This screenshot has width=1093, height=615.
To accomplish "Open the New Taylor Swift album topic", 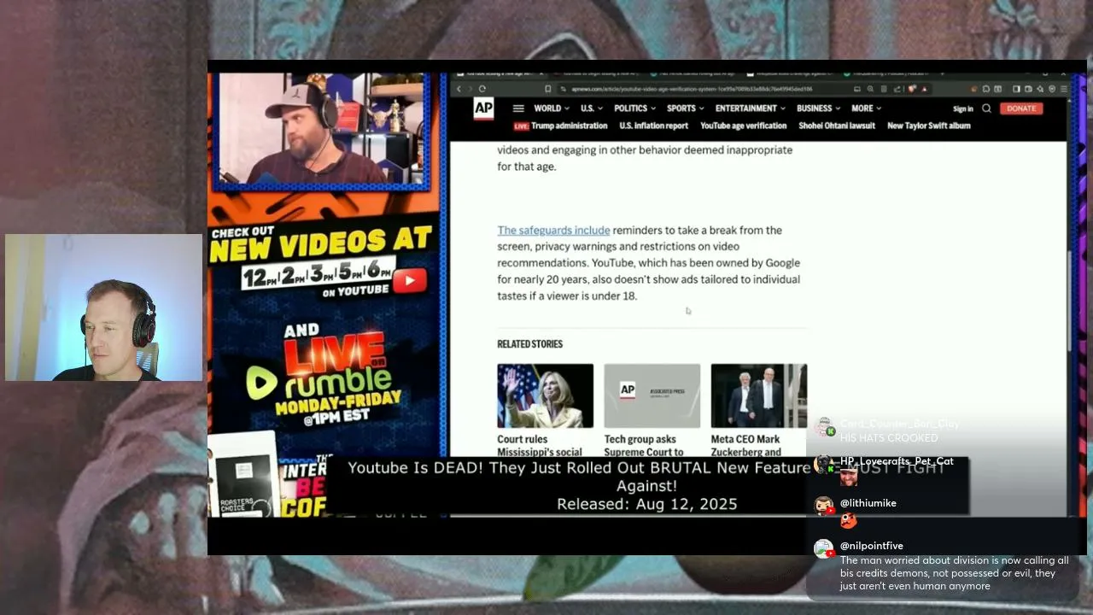I will (929, 126).
